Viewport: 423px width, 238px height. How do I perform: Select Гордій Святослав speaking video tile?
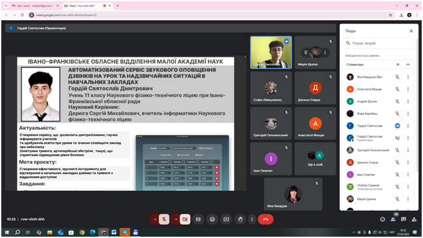[x=271, y=52]
